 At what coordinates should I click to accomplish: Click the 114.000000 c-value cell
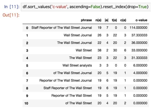point(138,28)
